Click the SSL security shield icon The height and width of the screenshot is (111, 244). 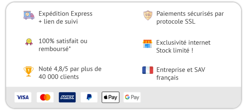click(148, 15)
